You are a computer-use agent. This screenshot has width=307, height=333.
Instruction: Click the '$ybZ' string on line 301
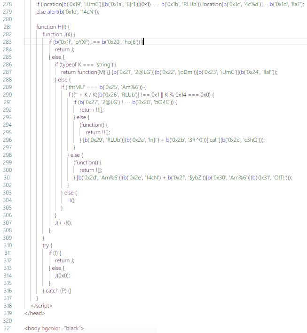(196, 178)
